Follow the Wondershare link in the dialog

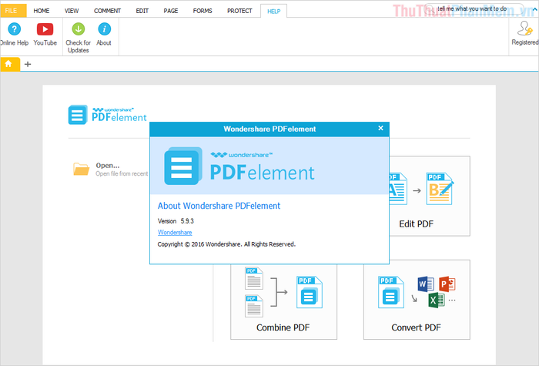click(x=175, y=233)
